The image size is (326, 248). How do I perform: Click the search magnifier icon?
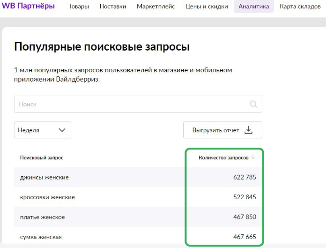pyautogui.click(x=253, y=104)
